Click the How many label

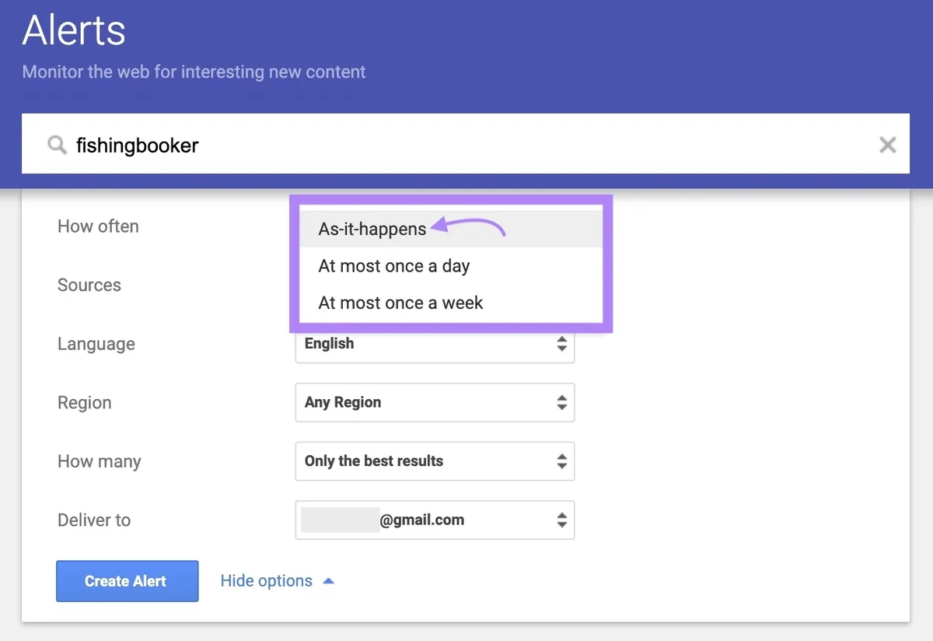point(100,461)
